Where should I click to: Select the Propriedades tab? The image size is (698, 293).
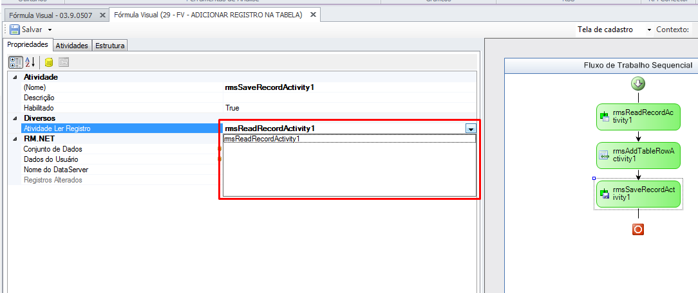tap(28, 44)
